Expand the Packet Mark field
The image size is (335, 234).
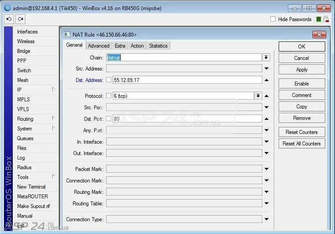point(266,169)
